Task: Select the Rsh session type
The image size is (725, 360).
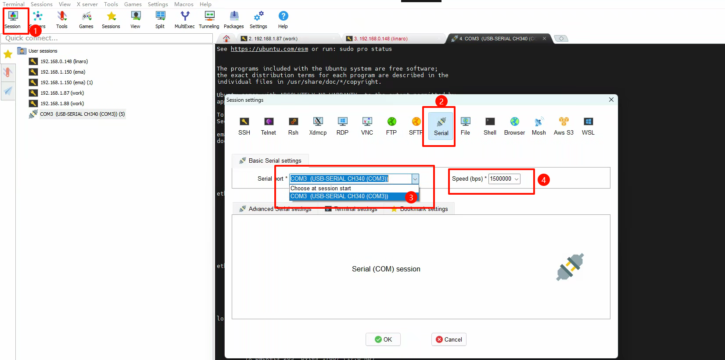Action: point(293,126)
